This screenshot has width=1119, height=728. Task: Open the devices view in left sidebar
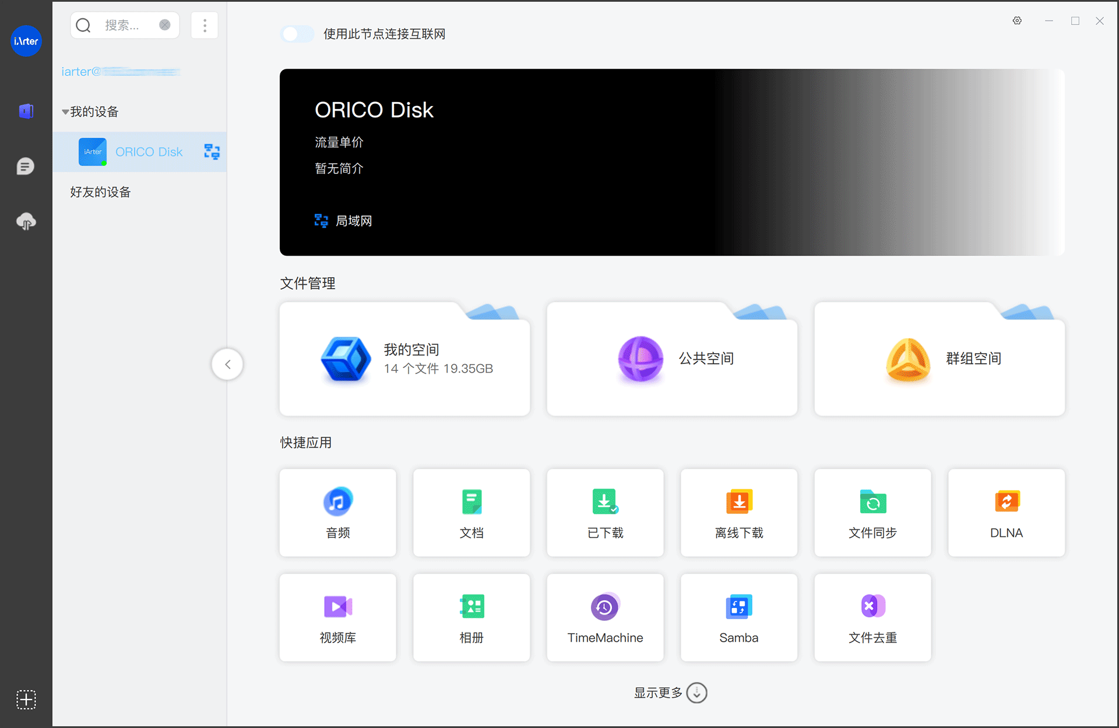pos(26,111)
